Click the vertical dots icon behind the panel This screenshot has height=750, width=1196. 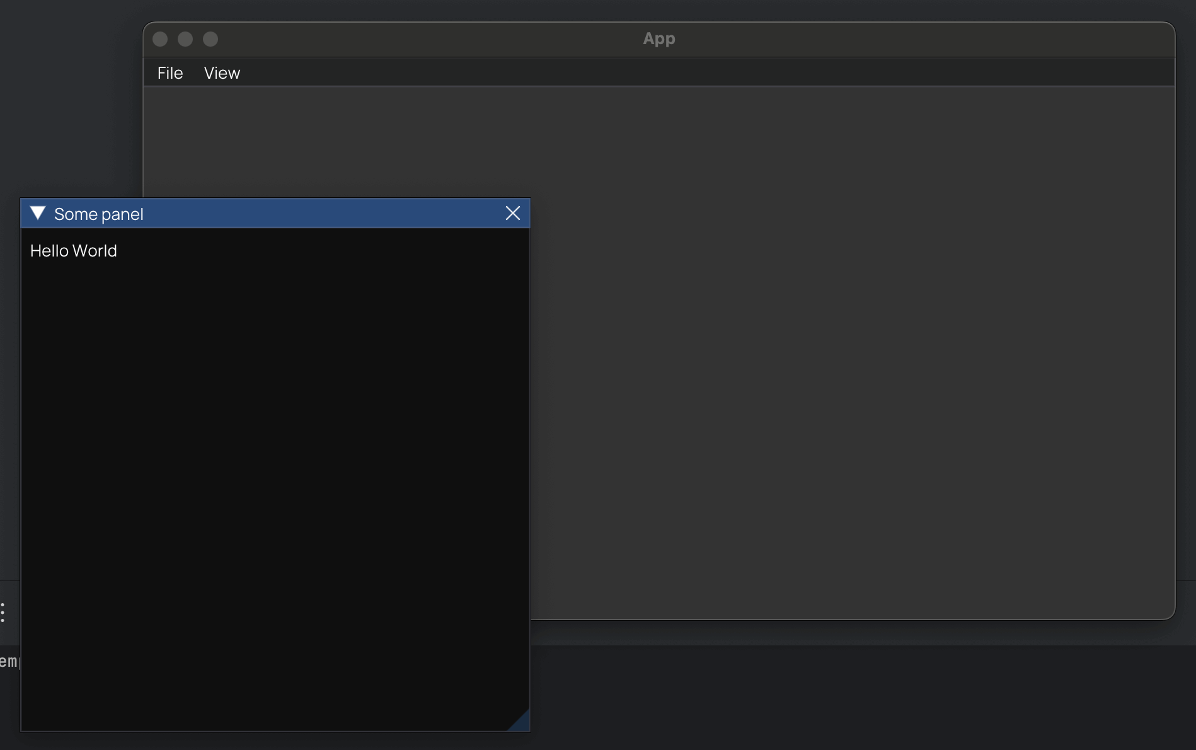(3, 612)
